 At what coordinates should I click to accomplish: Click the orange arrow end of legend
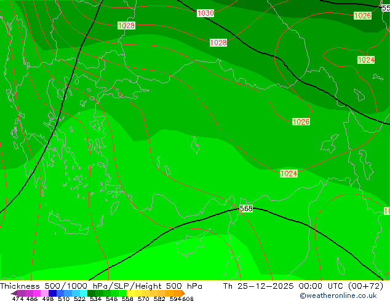point(183,293)
